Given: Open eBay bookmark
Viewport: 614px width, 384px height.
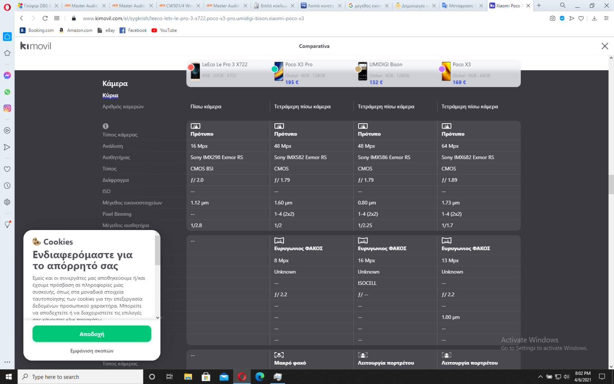Looking at the screenshot, I should click(106, 30).
